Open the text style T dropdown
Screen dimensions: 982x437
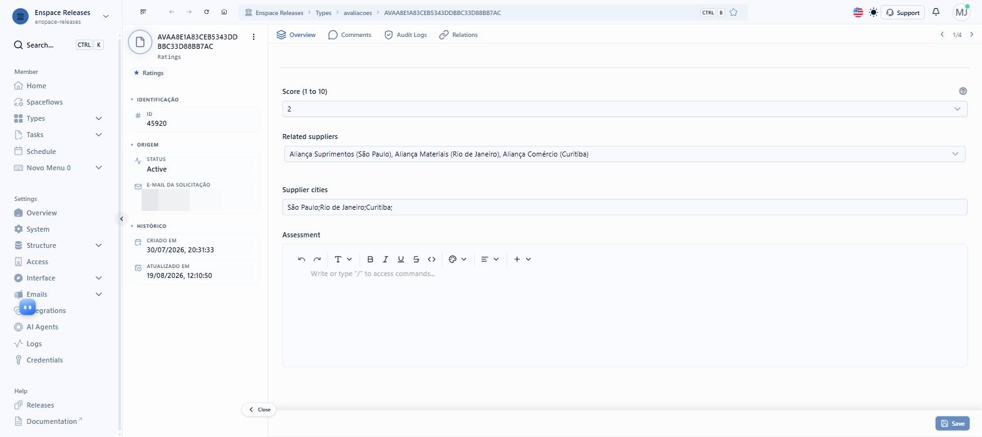tap(343, 259)
